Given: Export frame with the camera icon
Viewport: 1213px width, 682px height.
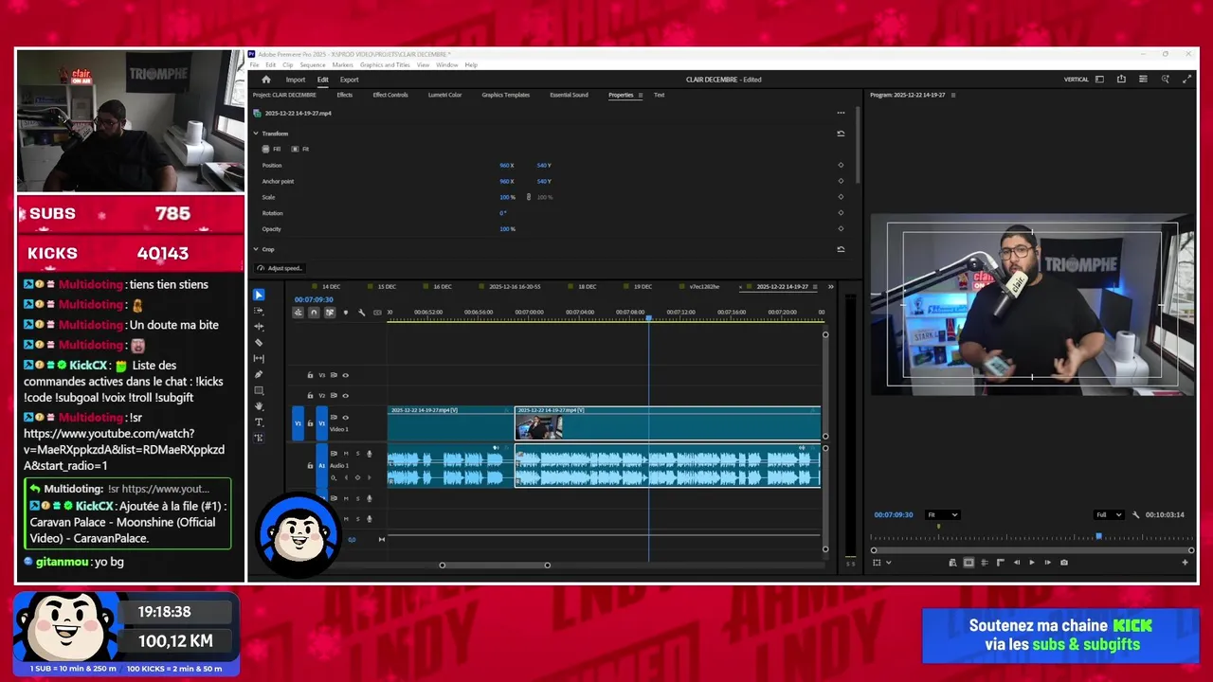Looking at the screenshot, I should 1064,563.
